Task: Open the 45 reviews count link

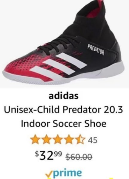Action: [93, 140]
